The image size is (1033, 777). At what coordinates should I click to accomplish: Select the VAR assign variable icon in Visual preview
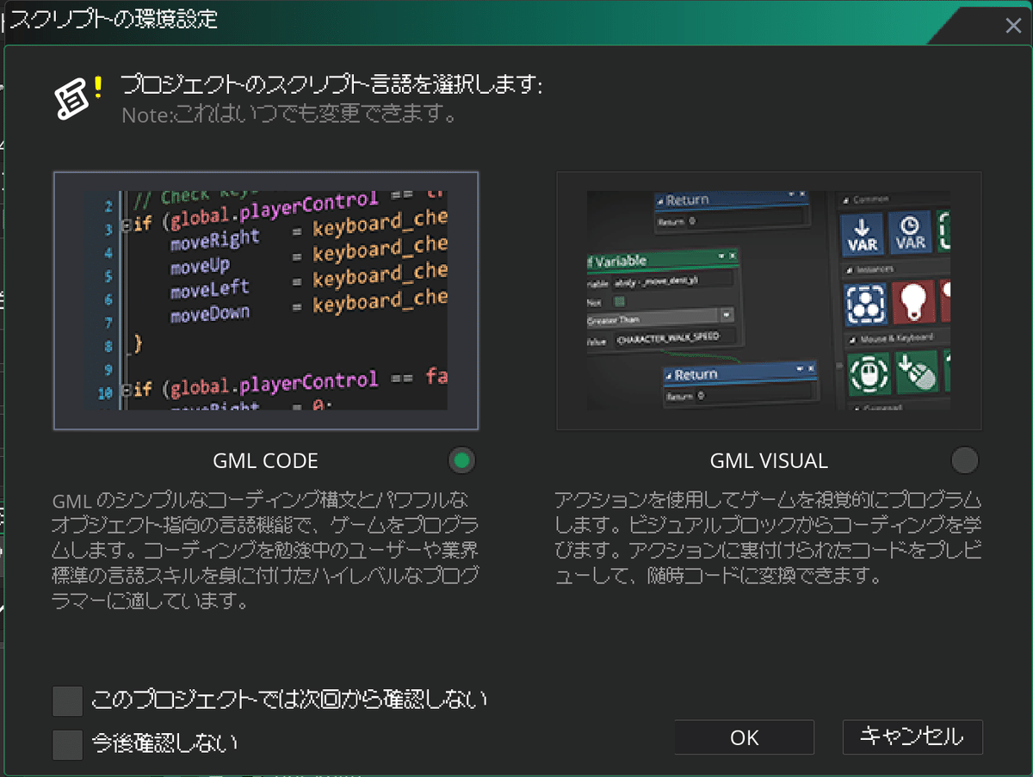tap(863, 234)
